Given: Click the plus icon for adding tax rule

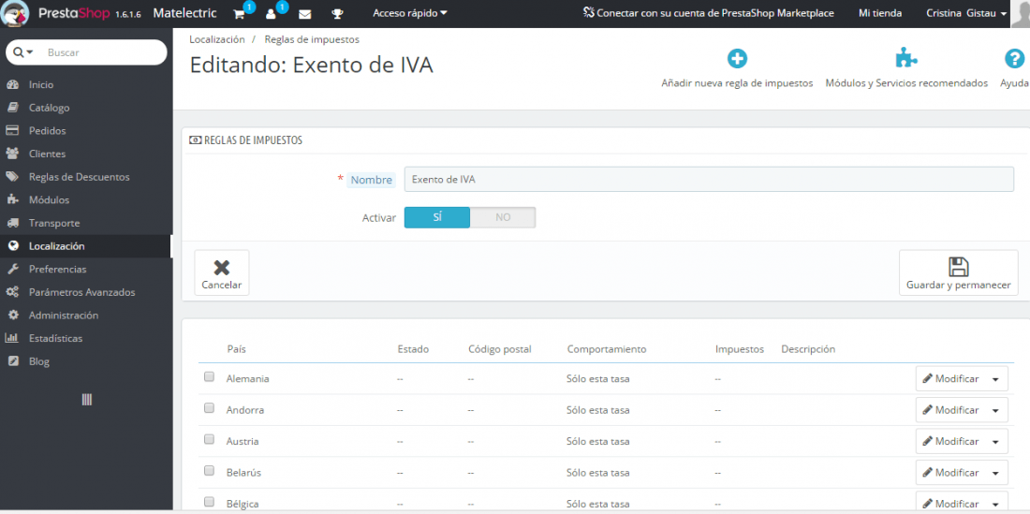Looking at the screenshot, I should click(x=737, y=58).
